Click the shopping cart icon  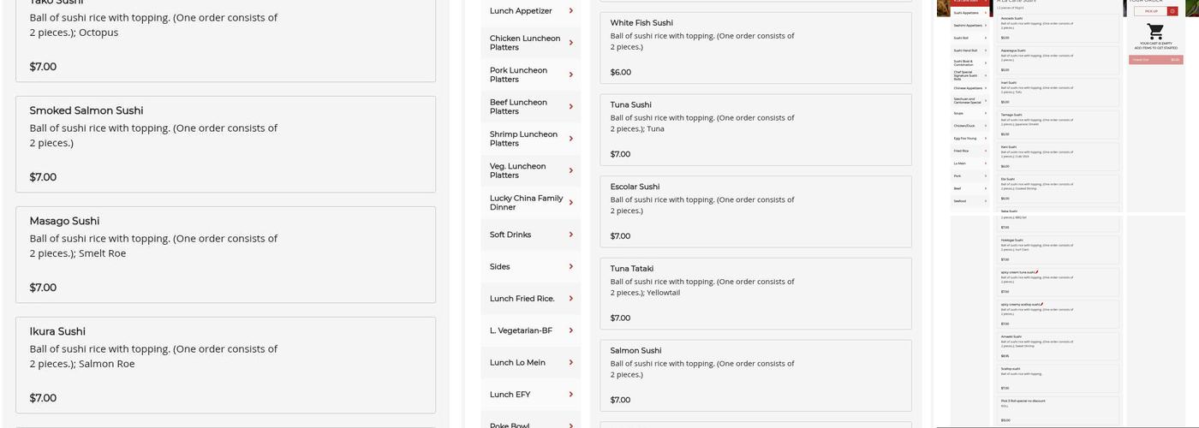click(1155, 32)
